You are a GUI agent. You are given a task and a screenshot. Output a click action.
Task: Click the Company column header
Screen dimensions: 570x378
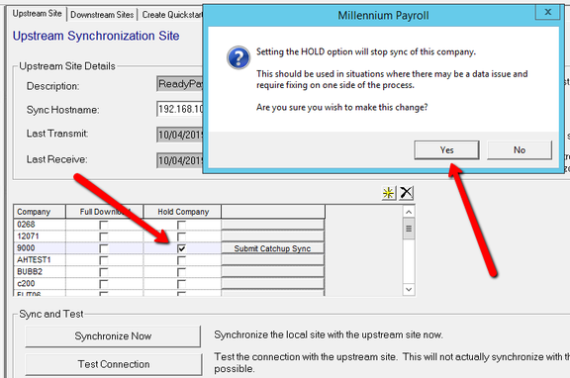coord(40,212)
